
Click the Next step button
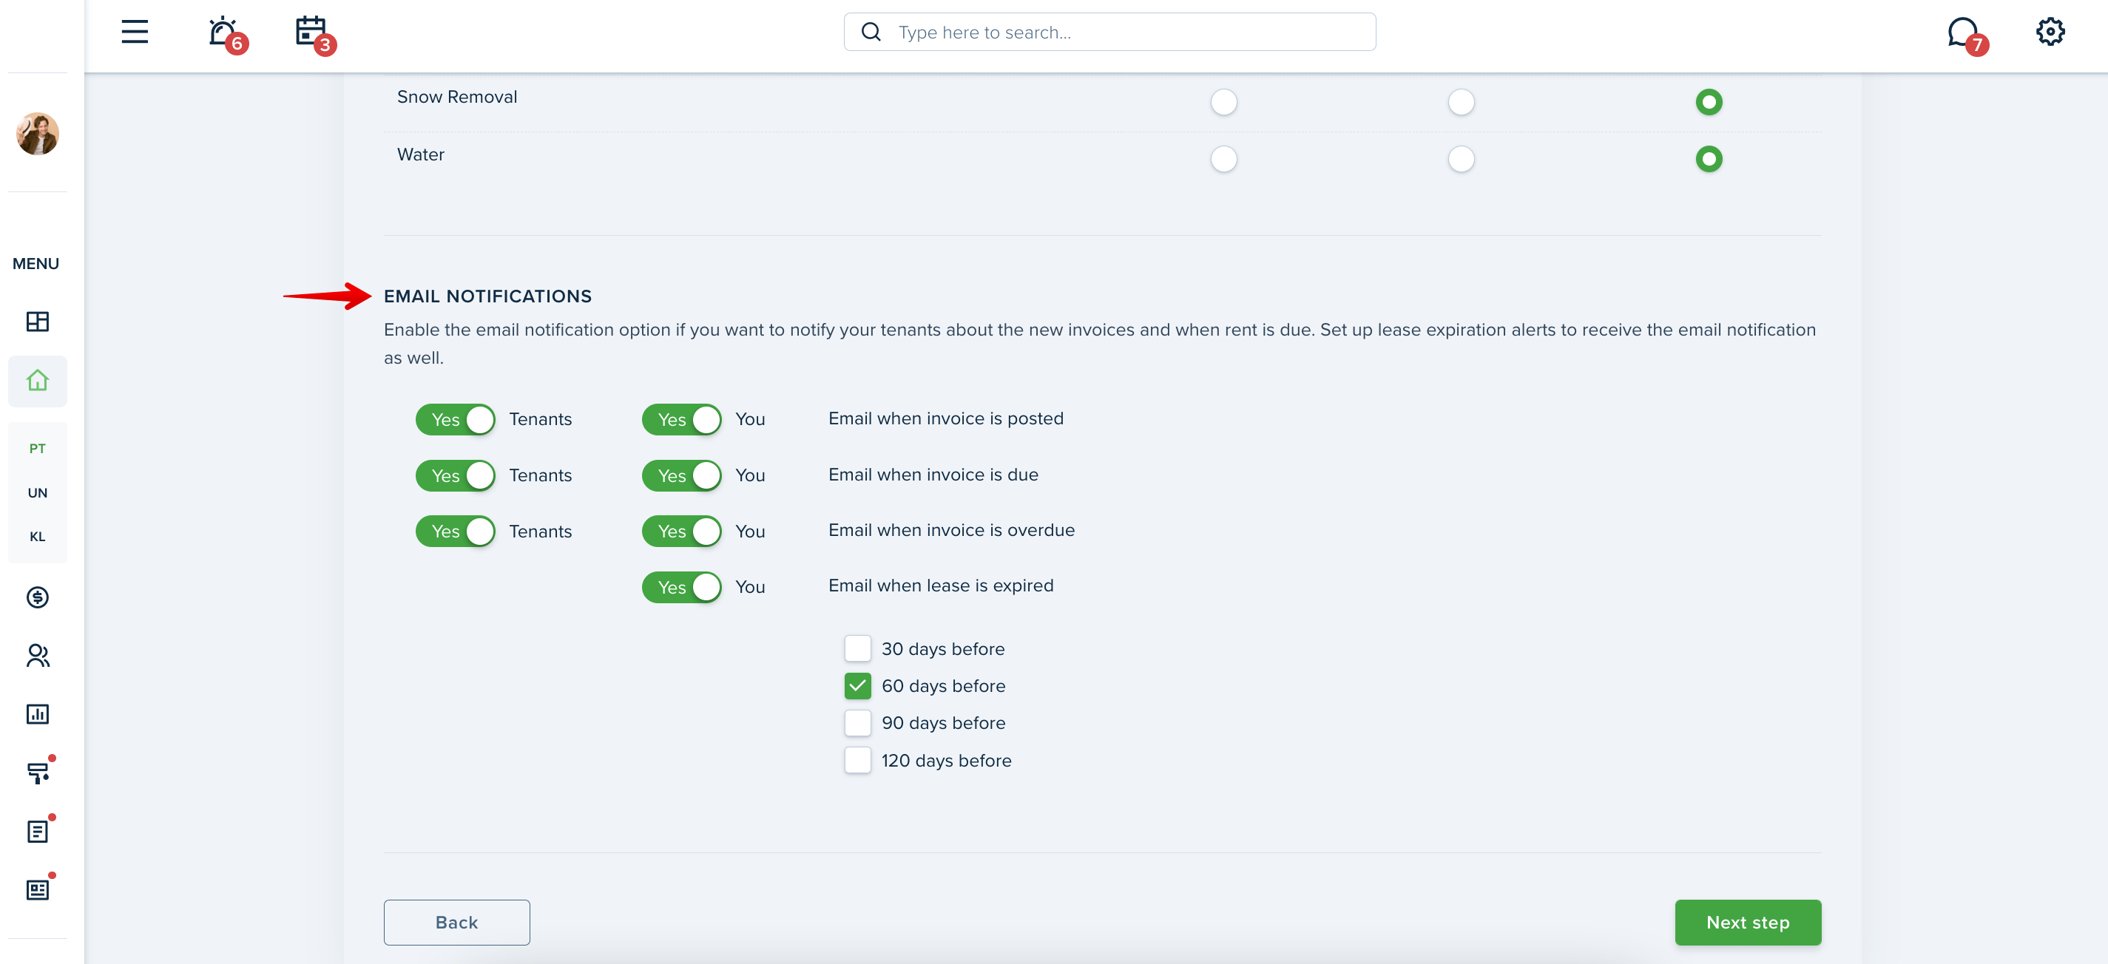click(1748, 923)
